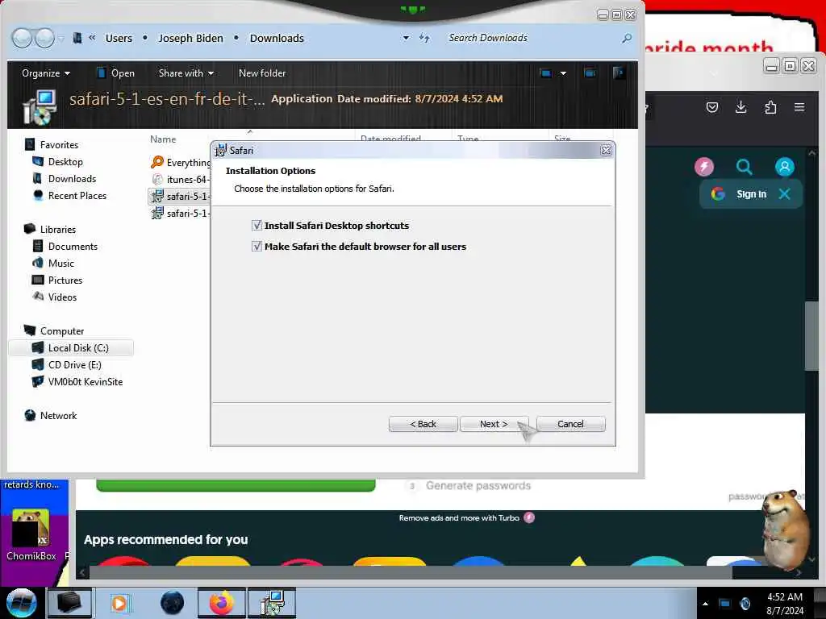This screenshot has width=826, height=619.
Task: Click the pink Turbo lightning icon
Action: pos(703,167)
